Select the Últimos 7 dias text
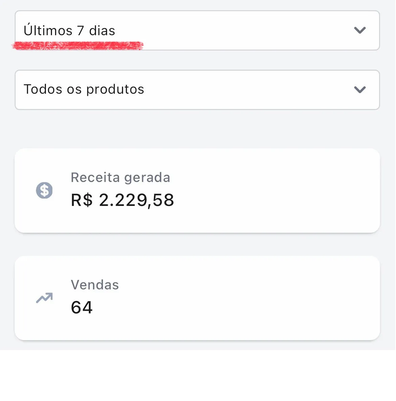Viewport: 396px width, 401px height. click(69, 31)
